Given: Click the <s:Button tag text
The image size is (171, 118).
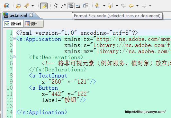Looking at the screenshot, I should click(x=43, y=88).
